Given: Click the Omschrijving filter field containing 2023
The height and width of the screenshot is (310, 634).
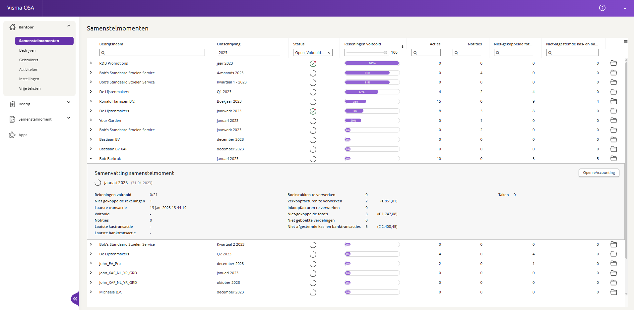Looking at the screenshot, I should [249, 52].
